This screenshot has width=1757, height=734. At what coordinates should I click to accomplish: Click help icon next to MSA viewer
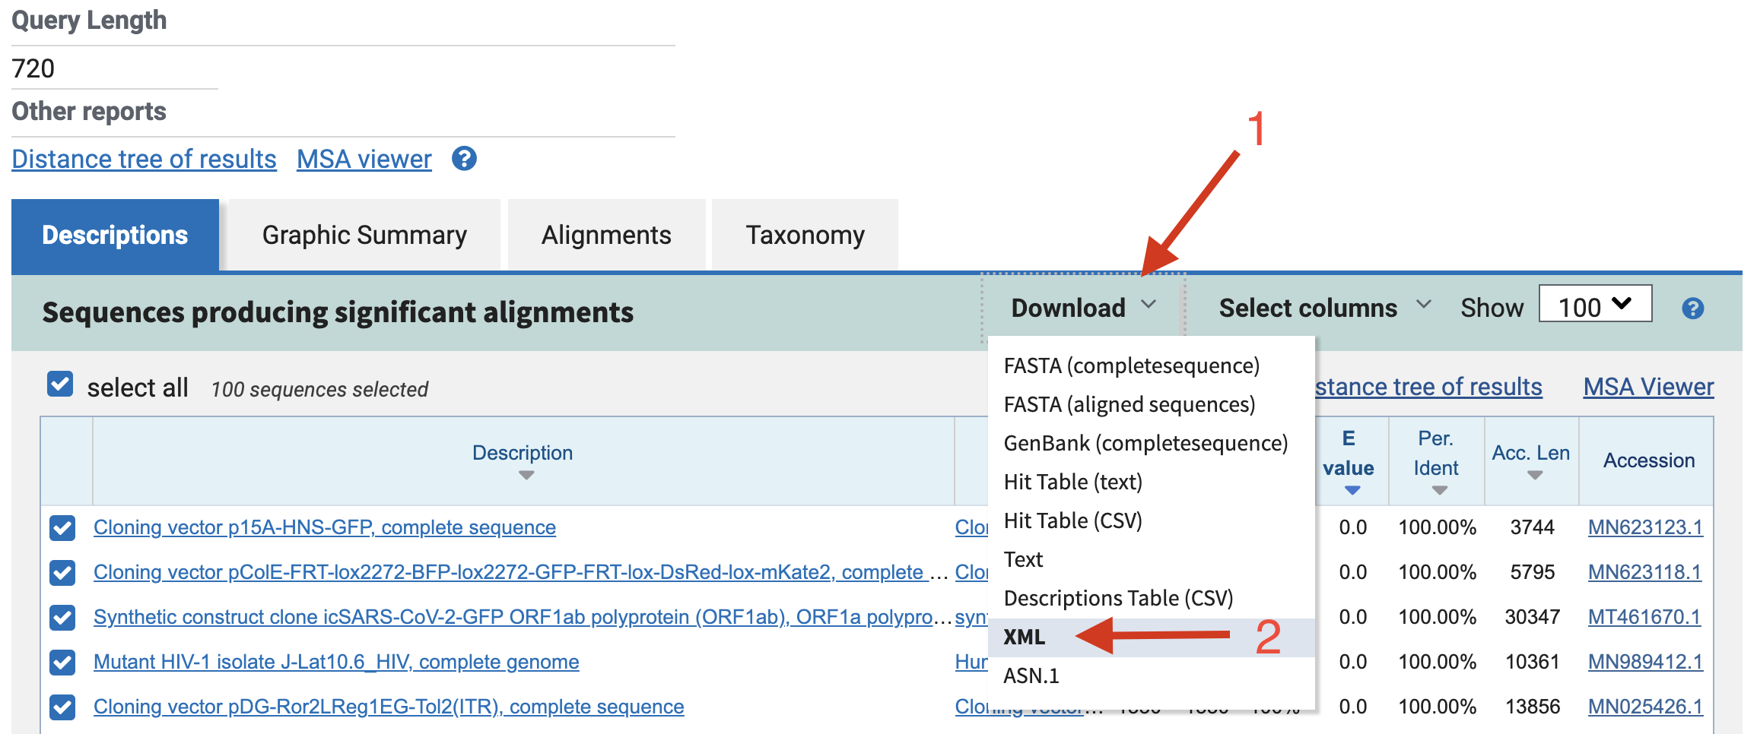point(464,159)
